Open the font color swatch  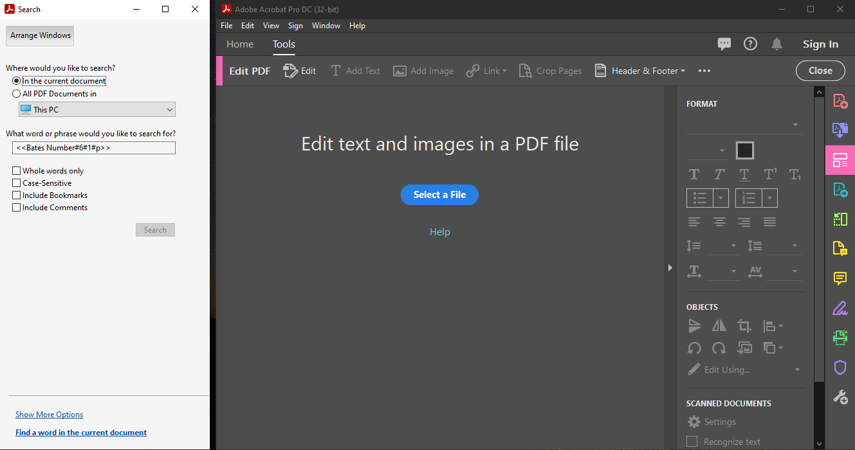point(744,150)
